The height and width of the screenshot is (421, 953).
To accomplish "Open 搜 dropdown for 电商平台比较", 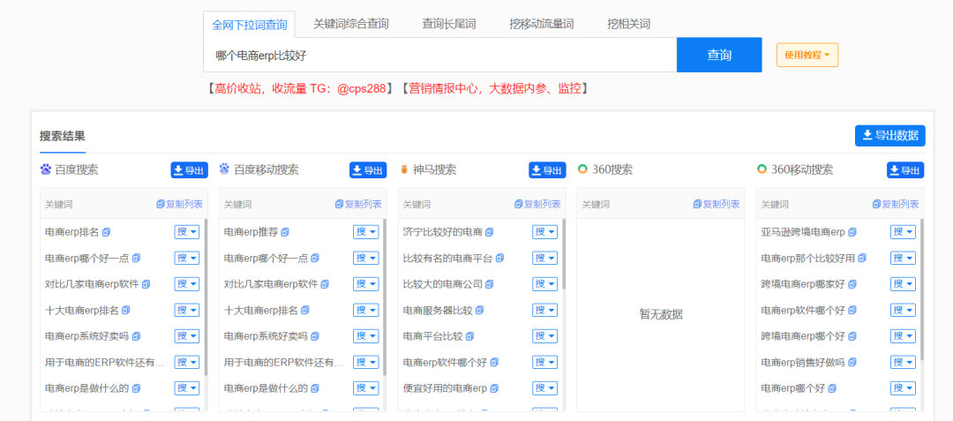I will click(545, 336).
